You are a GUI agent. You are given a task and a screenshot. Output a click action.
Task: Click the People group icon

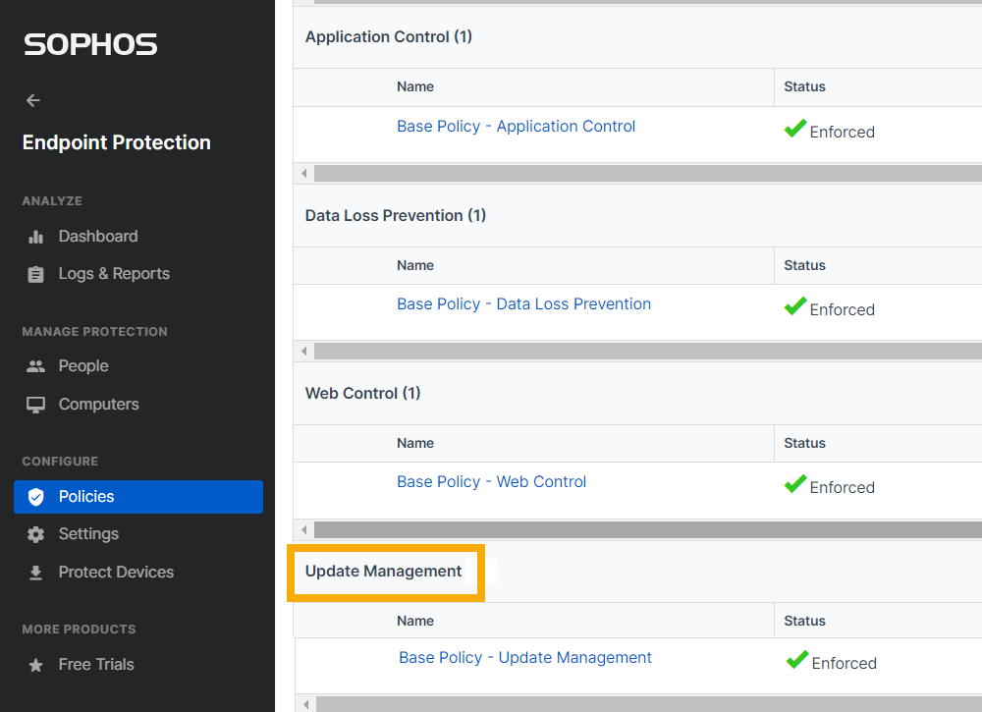pyautogui.click(x=36, y=366)
